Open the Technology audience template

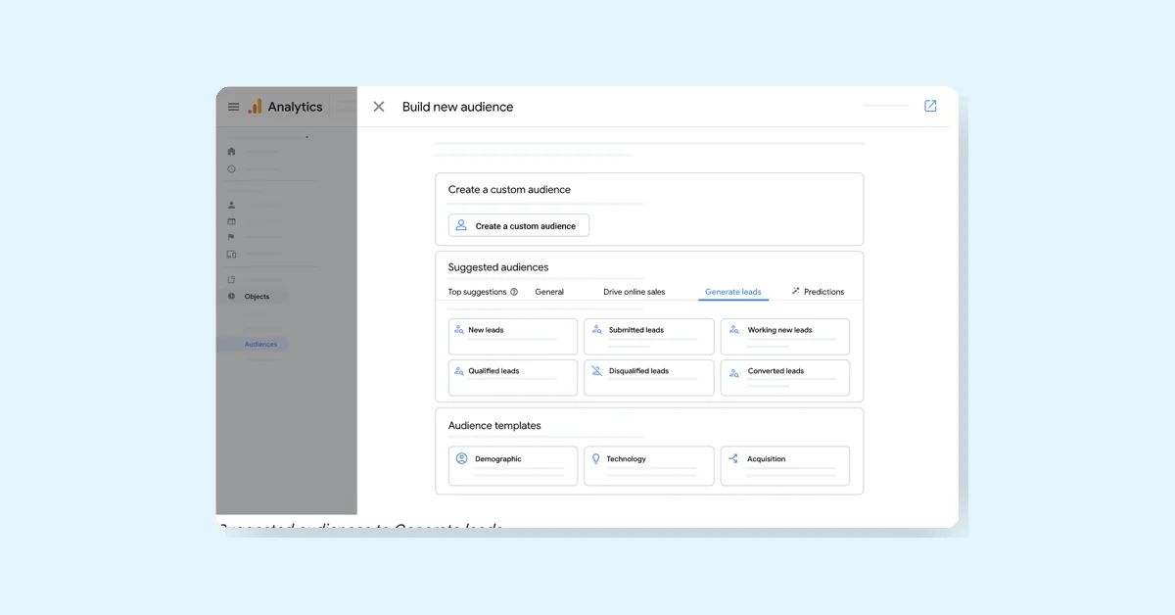pyautogui.click(x=648, y=465)
